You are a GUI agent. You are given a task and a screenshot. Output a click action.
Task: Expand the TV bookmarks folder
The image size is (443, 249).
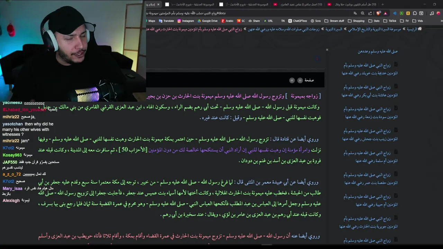(x=404, y=21)
